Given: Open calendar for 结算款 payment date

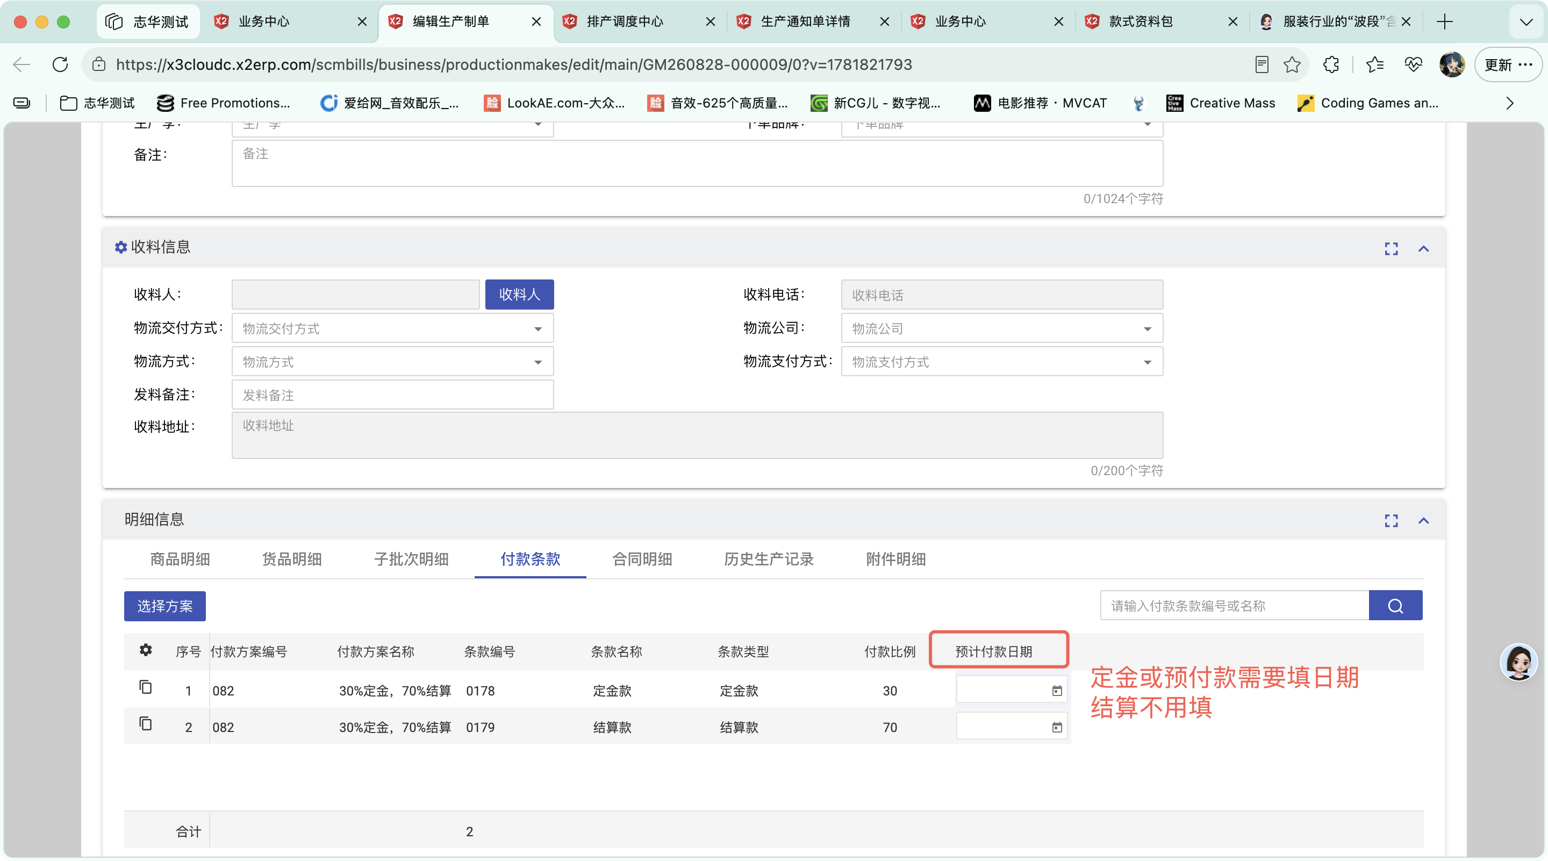Looking at the screenshot, I should click(x=1057, y=728).
